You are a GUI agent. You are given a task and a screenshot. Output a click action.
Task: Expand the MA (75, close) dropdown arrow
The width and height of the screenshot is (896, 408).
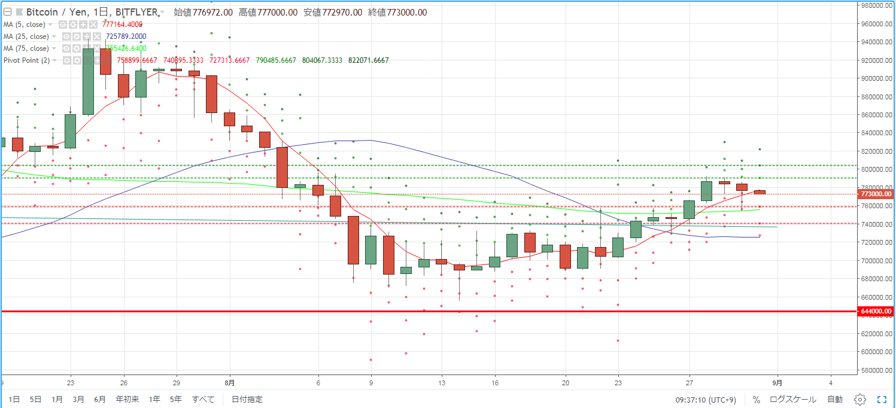54,48
